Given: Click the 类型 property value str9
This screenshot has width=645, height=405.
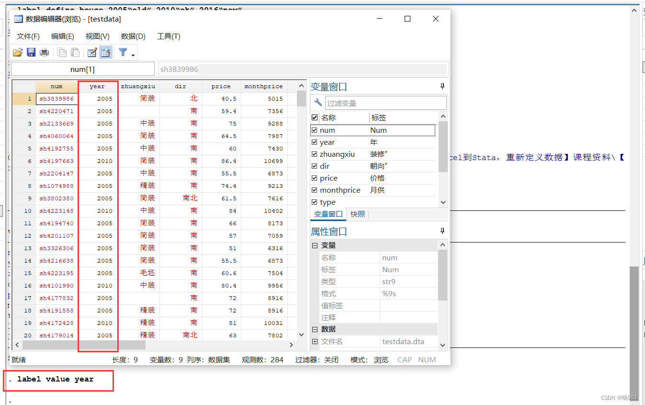Looking at the screenshot, I should [408, 281].
